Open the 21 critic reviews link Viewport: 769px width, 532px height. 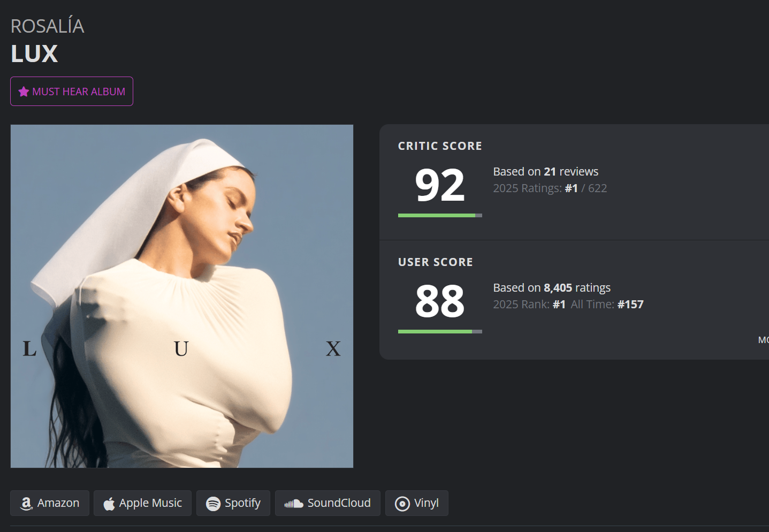(550, 172)
